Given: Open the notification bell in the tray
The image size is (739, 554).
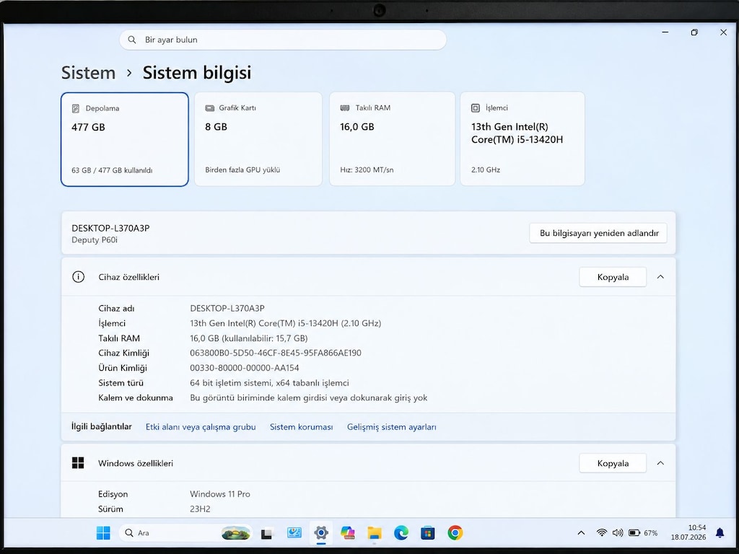Looking at the screenshot, I should point(720,533).
